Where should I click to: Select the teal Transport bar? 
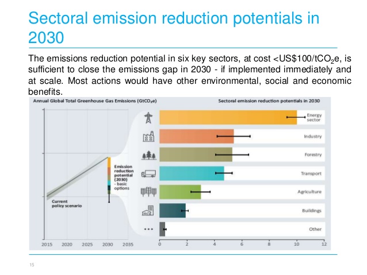pos(191,173)
